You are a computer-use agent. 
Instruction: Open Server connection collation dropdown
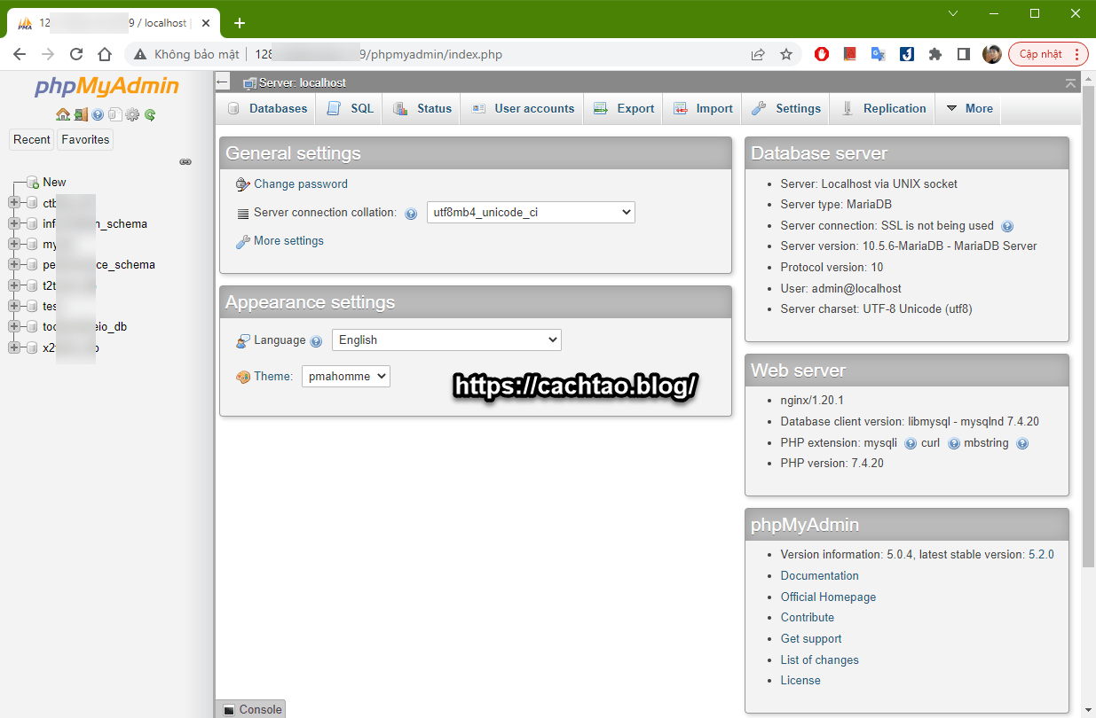click(x=531, y=213)
